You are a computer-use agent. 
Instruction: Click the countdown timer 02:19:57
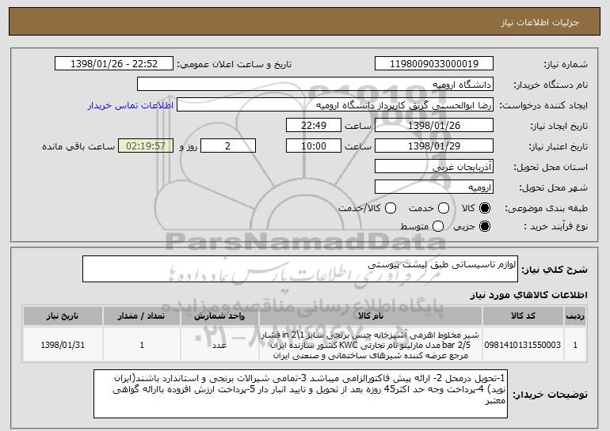coord(146,146)
